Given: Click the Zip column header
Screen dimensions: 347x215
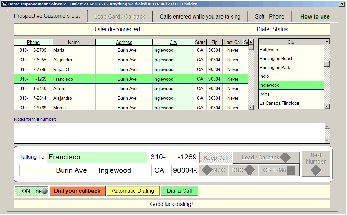Looking at the screenshot, I should point(214,42).
